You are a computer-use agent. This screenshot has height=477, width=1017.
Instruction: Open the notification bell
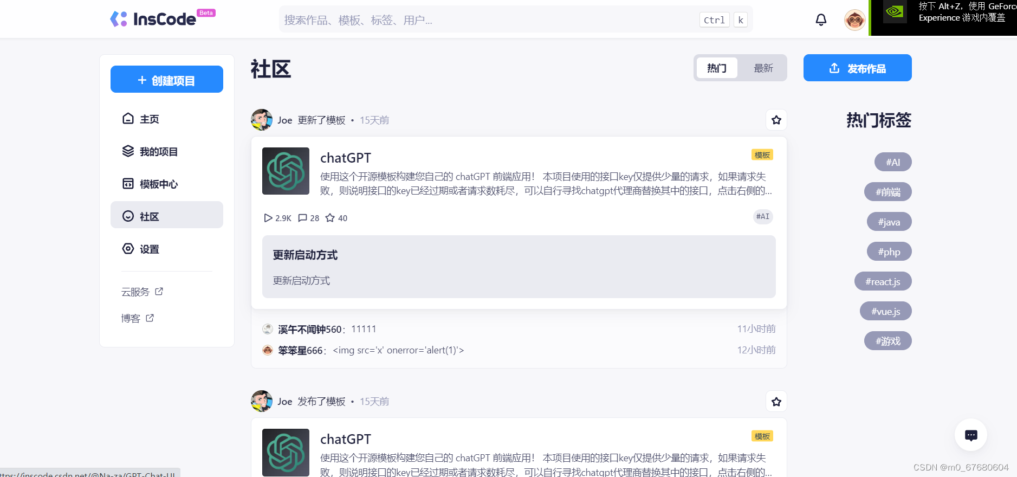[x=821, y=20]
